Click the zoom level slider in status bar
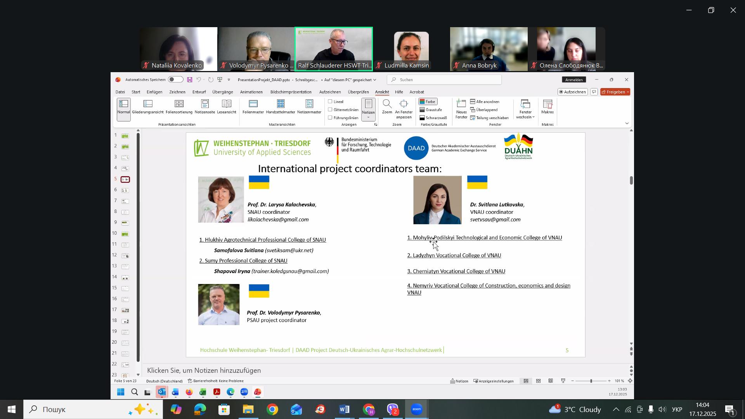 click(x=591, y=381)
